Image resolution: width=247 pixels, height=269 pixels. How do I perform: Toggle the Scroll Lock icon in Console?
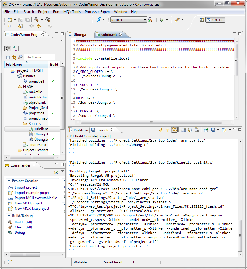pos(190,130)
